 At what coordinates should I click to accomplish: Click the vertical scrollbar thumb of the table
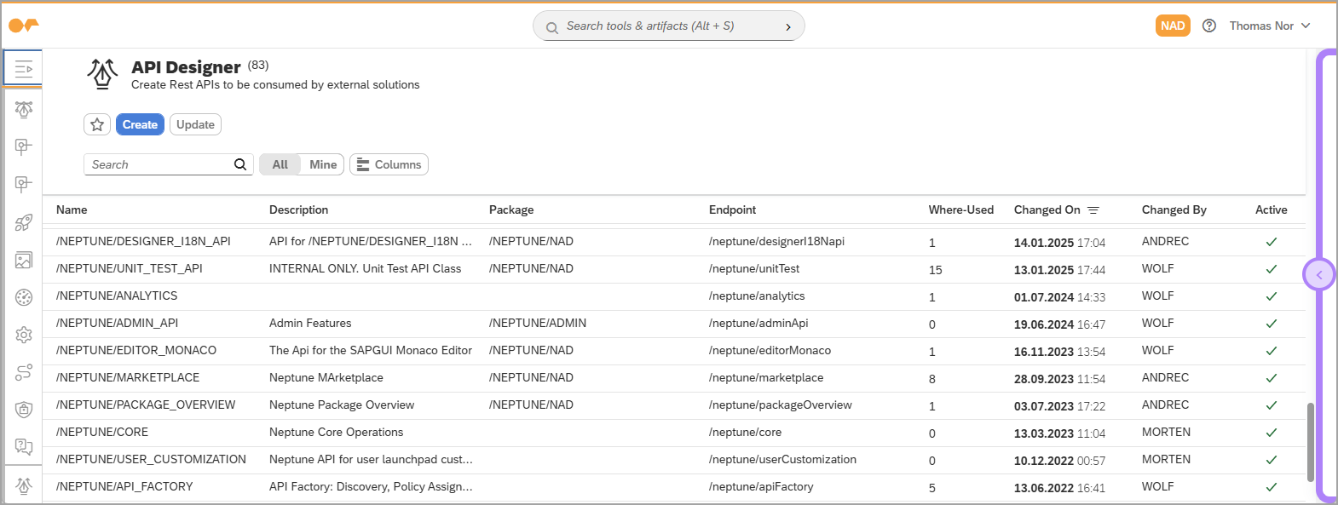coord(1310,442)
